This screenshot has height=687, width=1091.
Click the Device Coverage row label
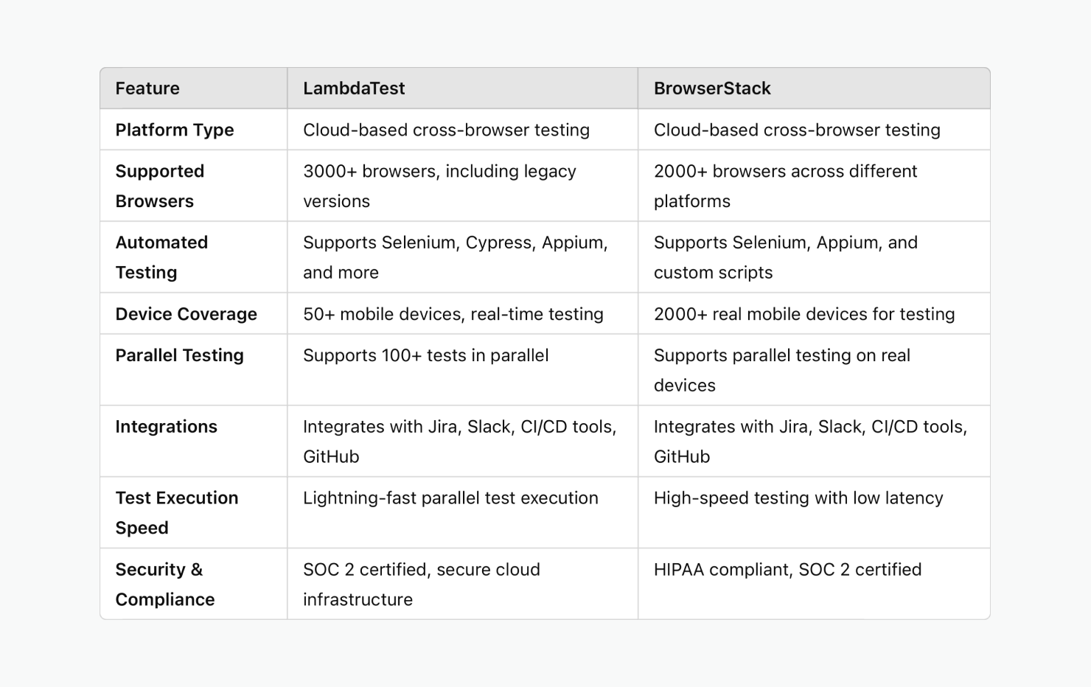coord(187,314)
